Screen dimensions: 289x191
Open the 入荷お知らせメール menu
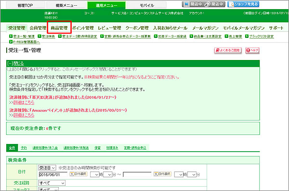(171, 28)
